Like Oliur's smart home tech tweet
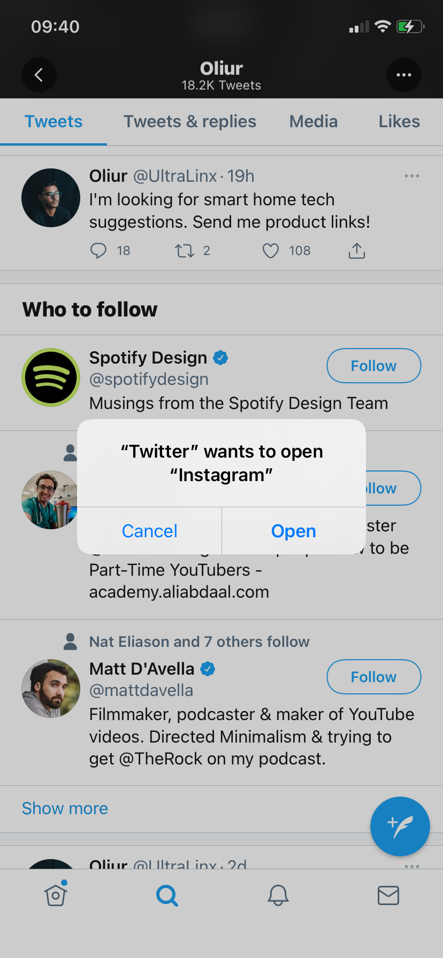443x958 pixels. (271, 250)
